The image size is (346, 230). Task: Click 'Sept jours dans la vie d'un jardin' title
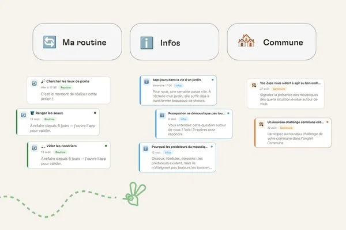pyautogui.click(x=176, y=80)
